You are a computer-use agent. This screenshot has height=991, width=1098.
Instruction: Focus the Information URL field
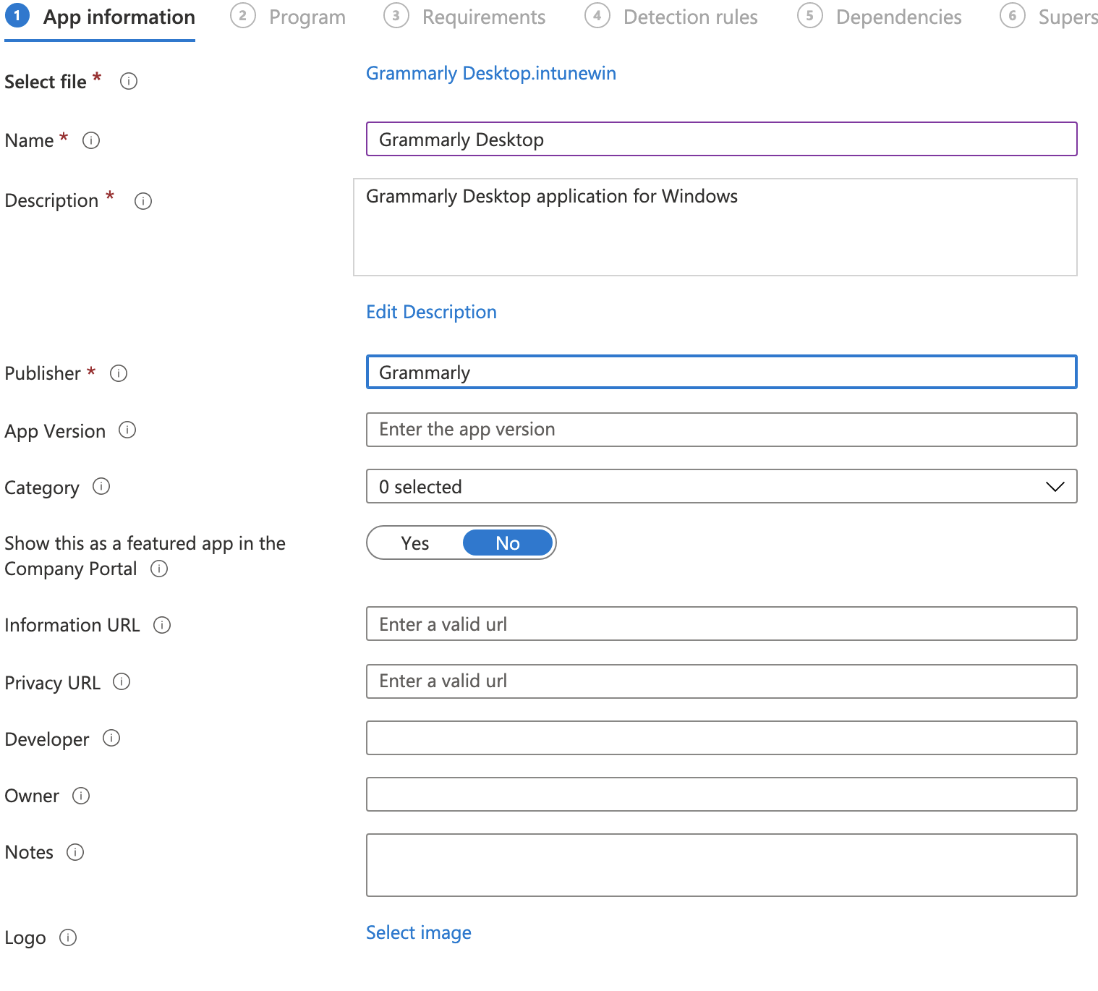point(722,624)
